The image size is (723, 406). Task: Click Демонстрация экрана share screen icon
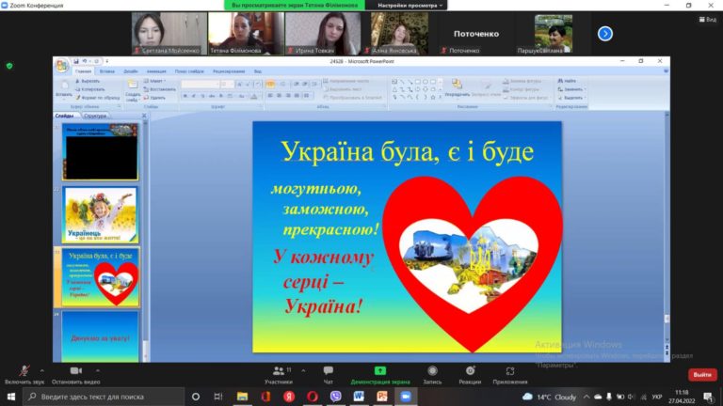coord(380,371)
